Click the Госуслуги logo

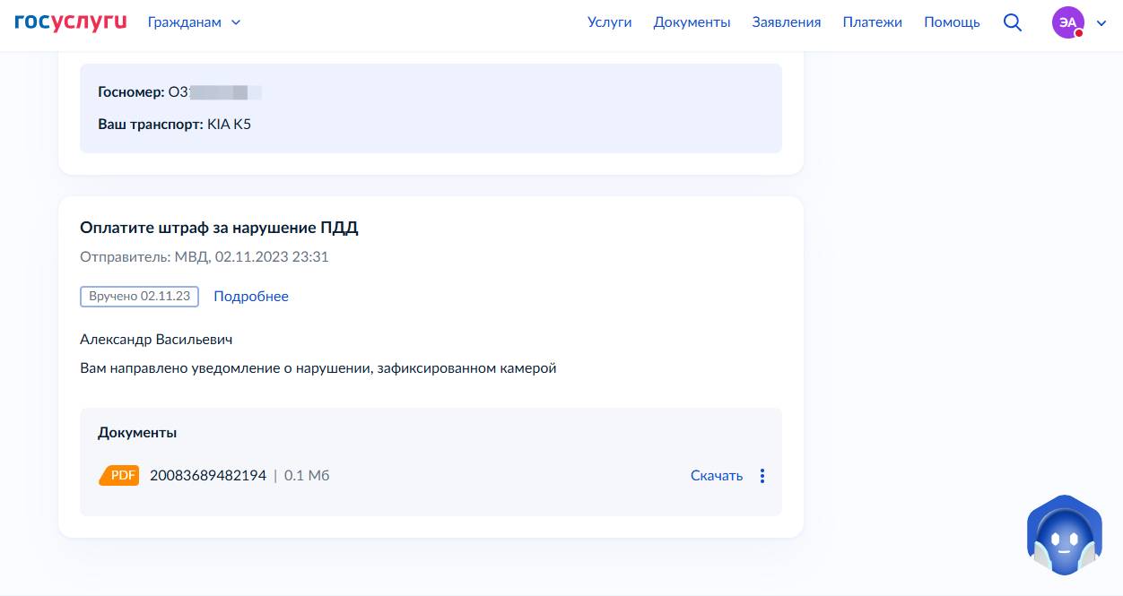pyautogui.click(x=71, y=22)
